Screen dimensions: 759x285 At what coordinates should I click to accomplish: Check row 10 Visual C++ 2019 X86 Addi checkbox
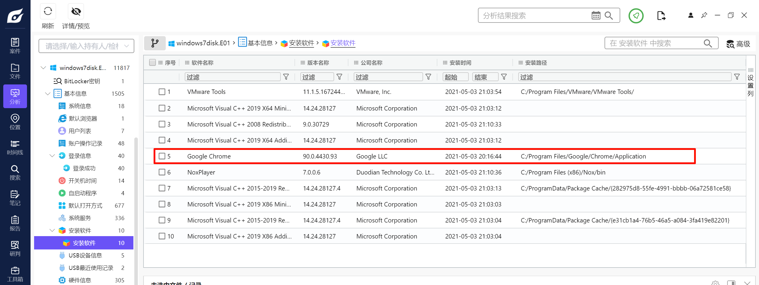tap(162, 236)
